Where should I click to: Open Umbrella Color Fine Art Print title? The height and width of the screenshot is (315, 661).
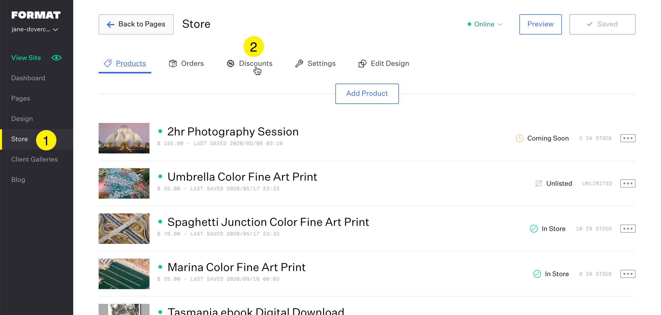click(x=242, y=177)
